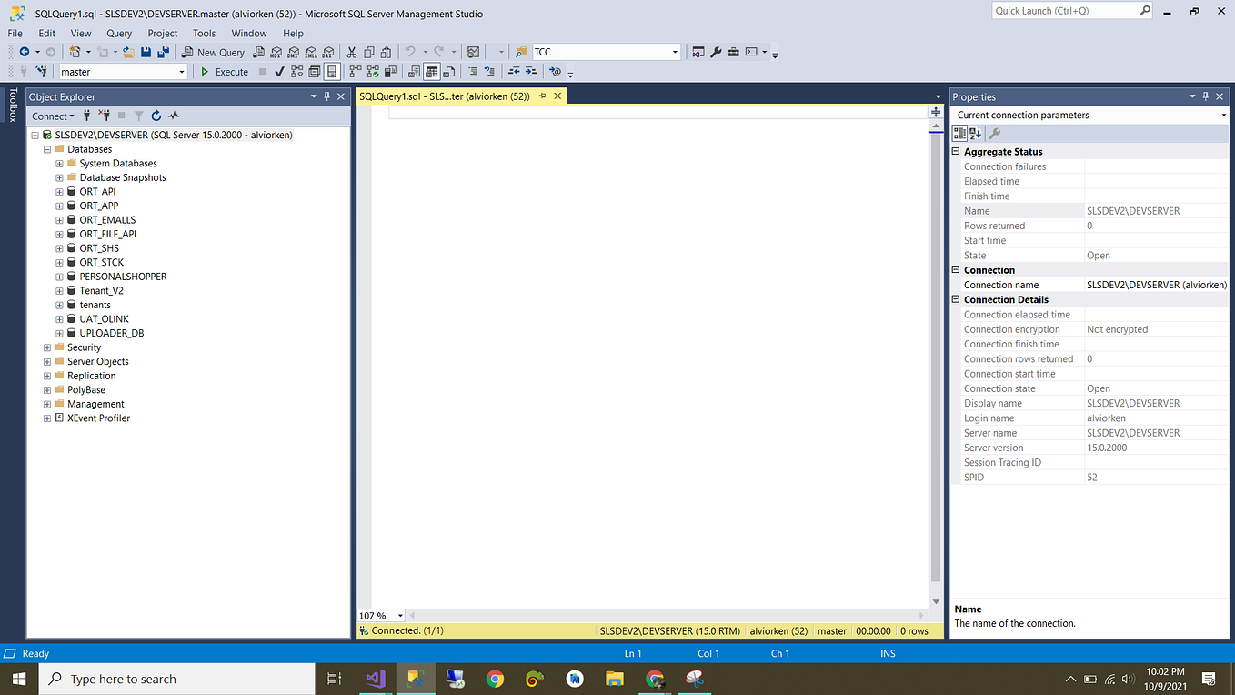Open the Query menu
Screen dimensions: 1235x695
[x=119, y=33]
